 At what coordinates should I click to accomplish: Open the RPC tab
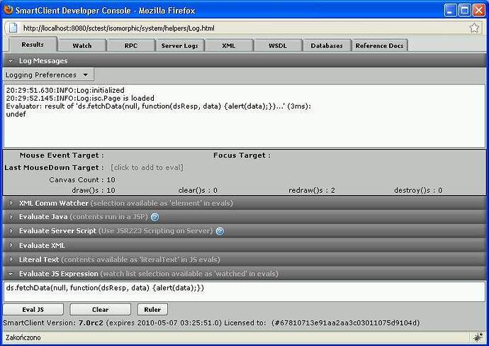click(x=131, y=45)
